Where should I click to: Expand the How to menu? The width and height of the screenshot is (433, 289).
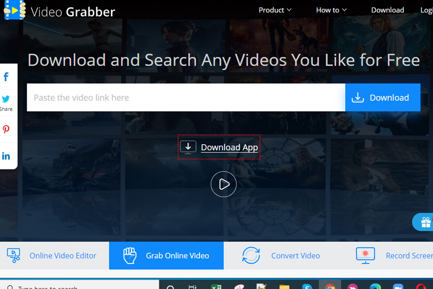pos(331,10)
